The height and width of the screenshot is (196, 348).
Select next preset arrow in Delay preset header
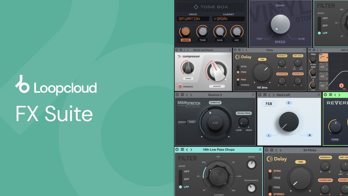[247, 50]
